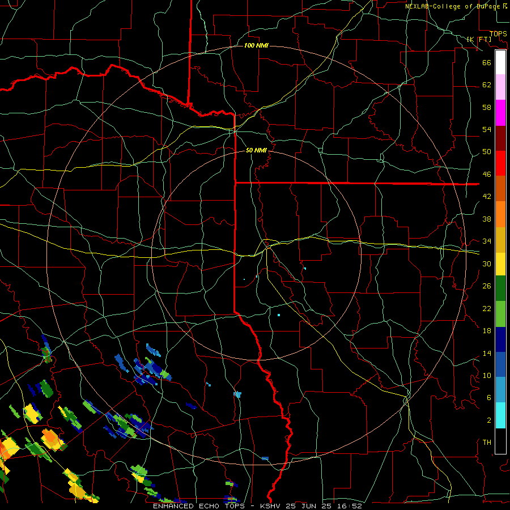Click the navy blue legend swatch

coord(500,339)
